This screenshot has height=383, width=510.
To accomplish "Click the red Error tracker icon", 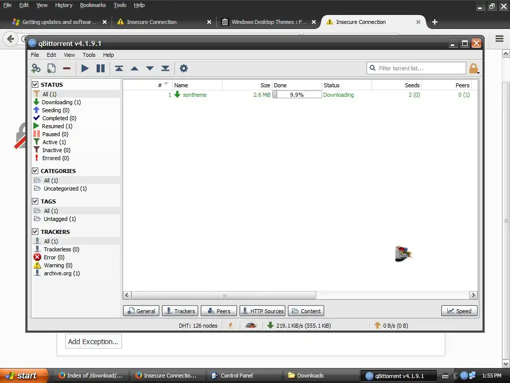I will 37,257.
